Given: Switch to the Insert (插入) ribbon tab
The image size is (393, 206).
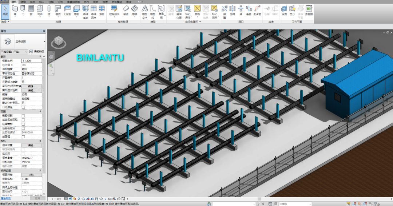Looking at the screenshot, I should [x=42, y=2].
